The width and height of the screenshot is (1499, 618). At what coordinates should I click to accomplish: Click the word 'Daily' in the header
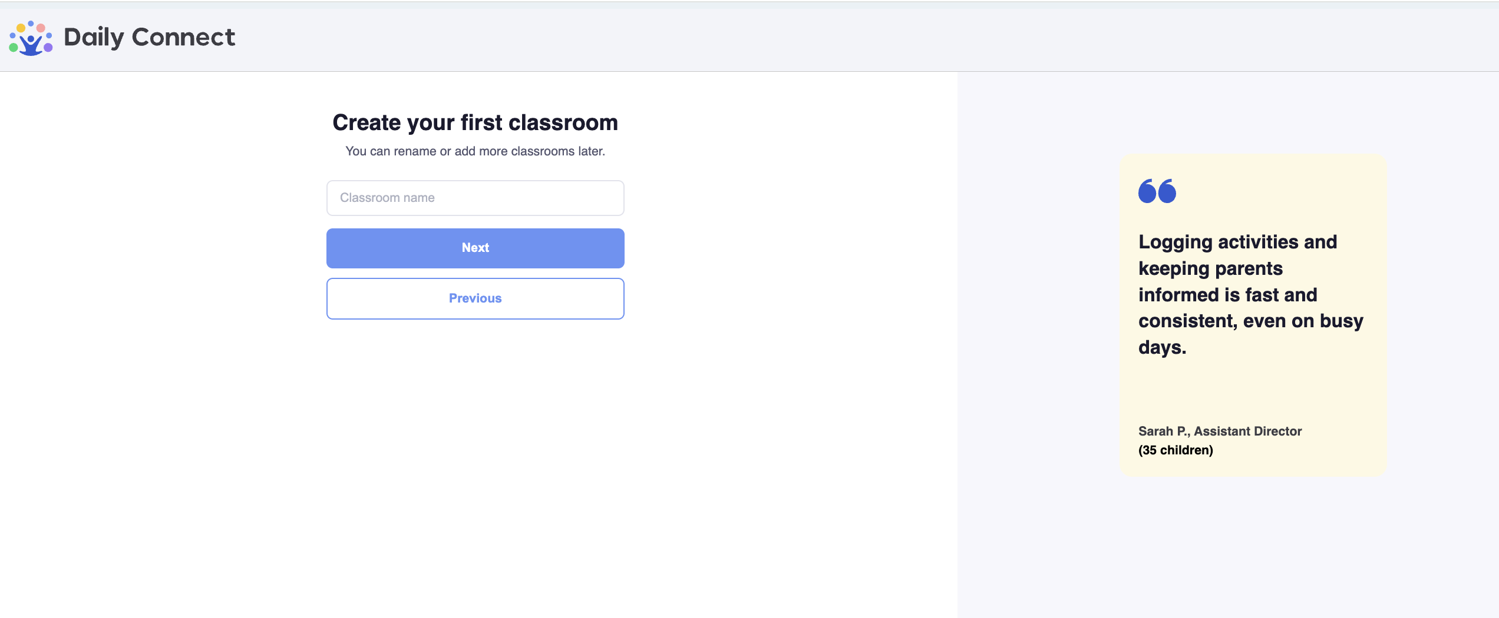94,38
